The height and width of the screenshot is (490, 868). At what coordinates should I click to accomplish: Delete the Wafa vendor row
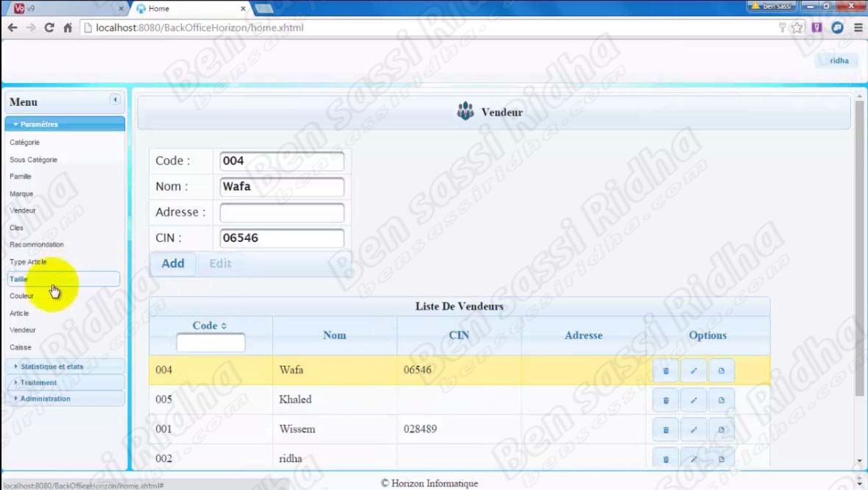666,371
